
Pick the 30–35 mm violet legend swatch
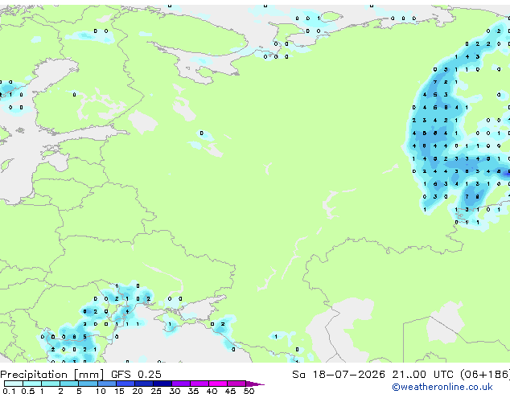pos(181,384)
